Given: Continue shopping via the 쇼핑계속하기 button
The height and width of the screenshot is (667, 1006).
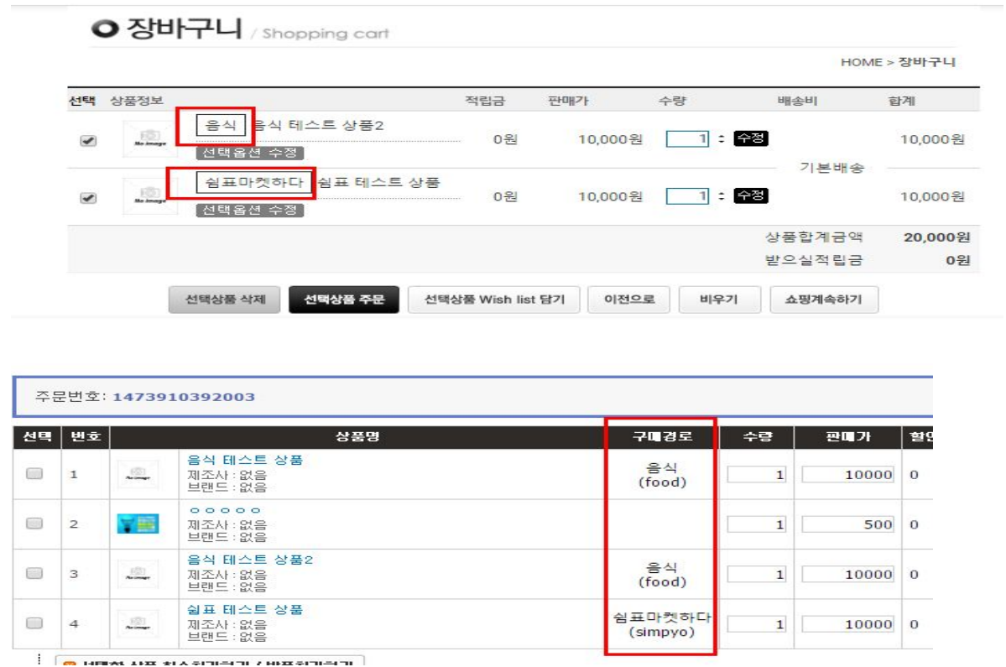Looking at the screenshot, I should tap(823, 300).
